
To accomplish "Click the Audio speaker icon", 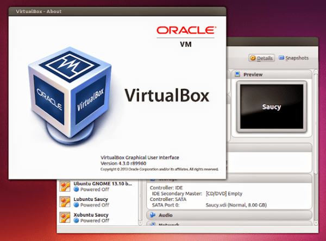I will [x=153, y=215].
